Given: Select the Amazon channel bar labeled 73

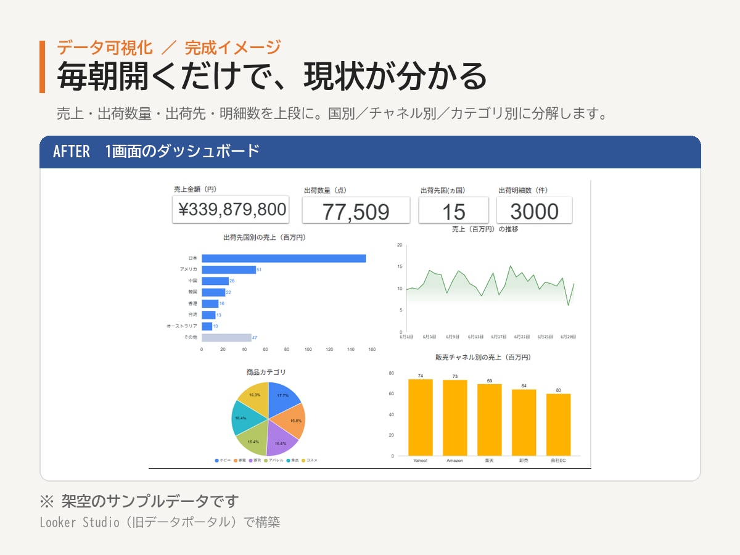Looking at the screenshot, I should [x=455, y=418].
